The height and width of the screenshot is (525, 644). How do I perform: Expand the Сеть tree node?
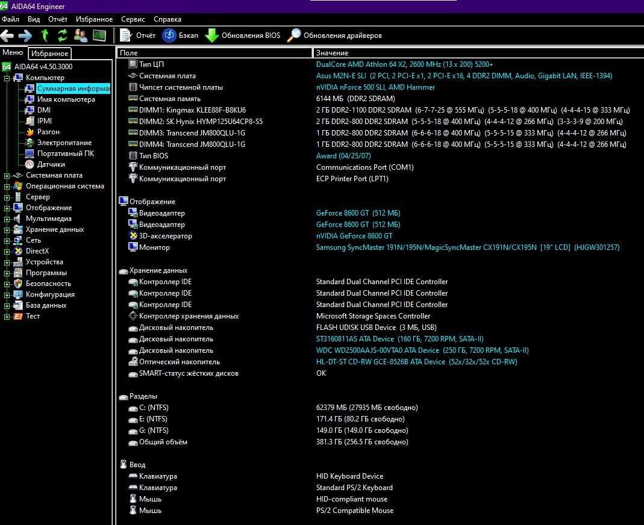coord(7,241)
